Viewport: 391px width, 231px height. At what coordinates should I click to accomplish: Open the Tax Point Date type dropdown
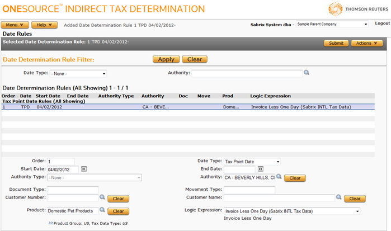(252, 162)
